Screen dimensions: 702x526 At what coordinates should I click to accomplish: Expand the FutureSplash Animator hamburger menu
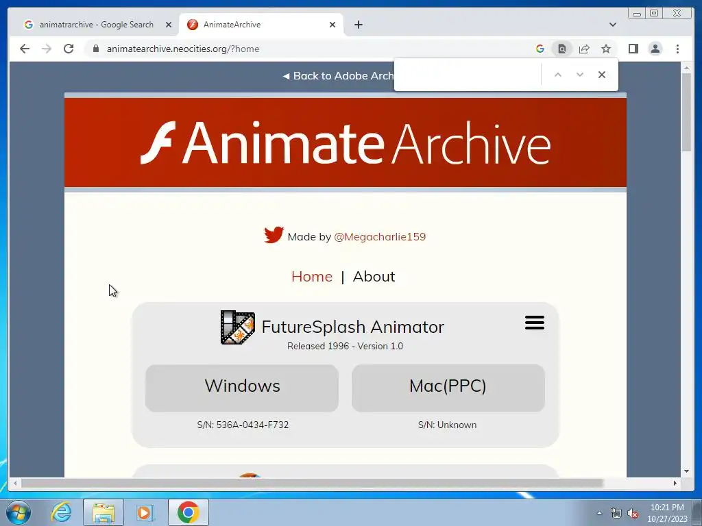point(535,323)
